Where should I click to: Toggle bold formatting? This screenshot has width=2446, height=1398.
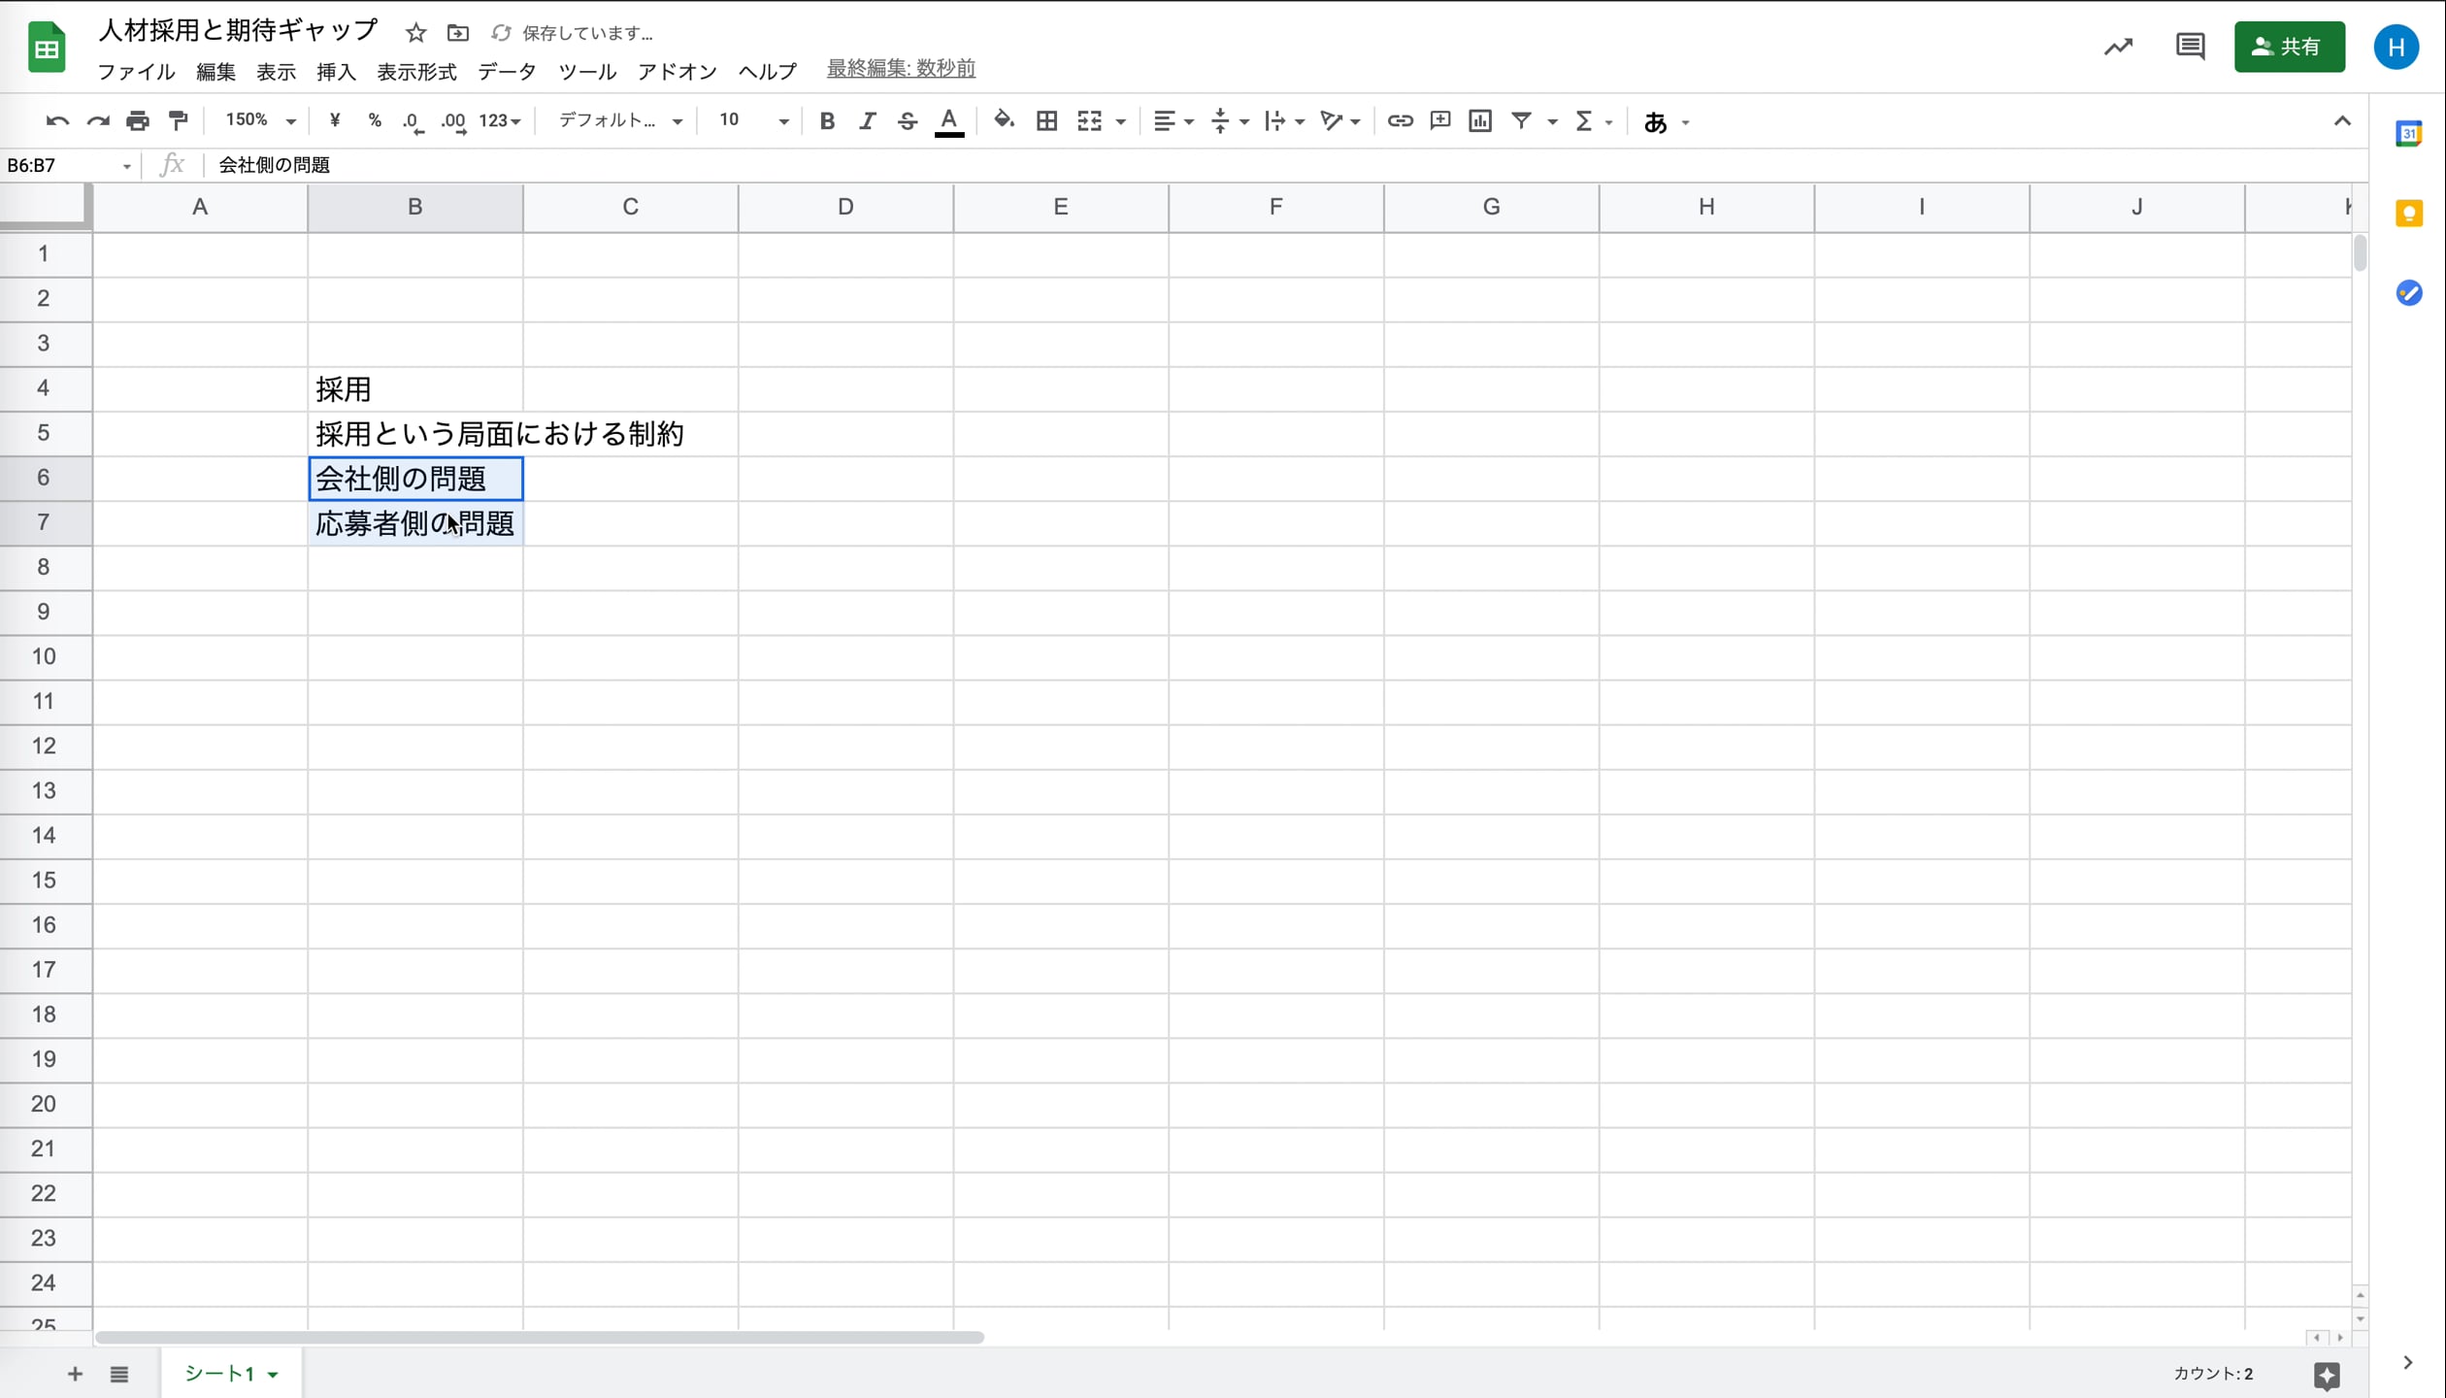(827, 120)
